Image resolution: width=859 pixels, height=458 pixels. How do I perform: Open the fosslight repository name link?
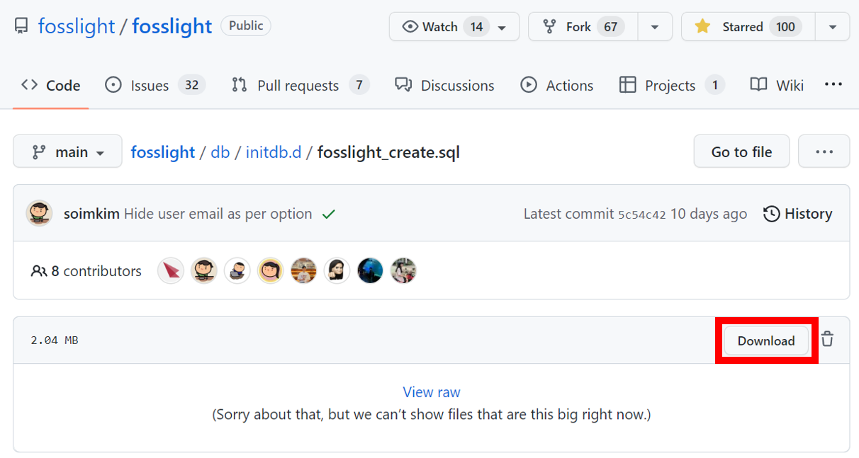[x=172, y=26]
